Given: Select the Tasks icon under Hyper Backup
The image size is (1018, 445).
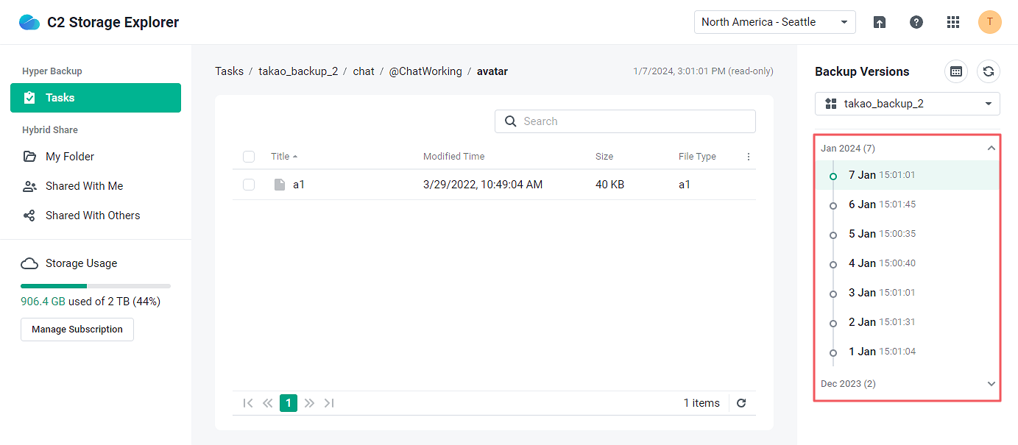Looking at the screenshot, I should (30, 97).
